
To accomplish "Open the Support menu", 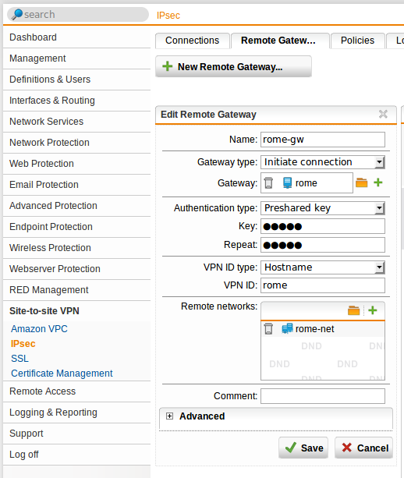I will [77, 434].
